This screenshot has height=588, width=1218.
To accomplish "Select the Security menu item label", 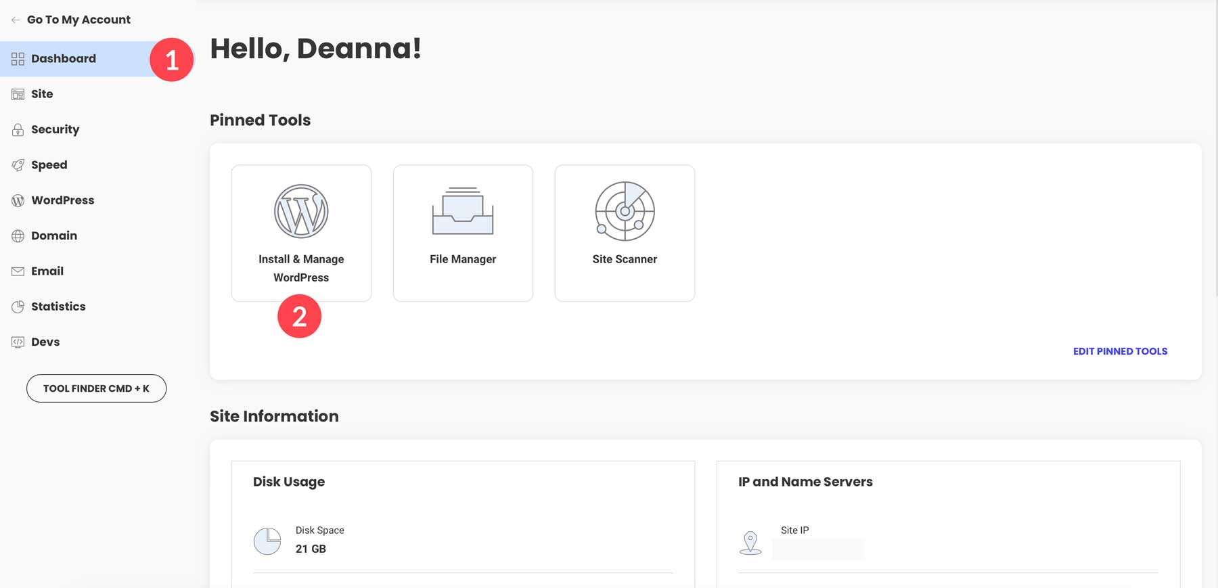I will click(x=55, y=129).
